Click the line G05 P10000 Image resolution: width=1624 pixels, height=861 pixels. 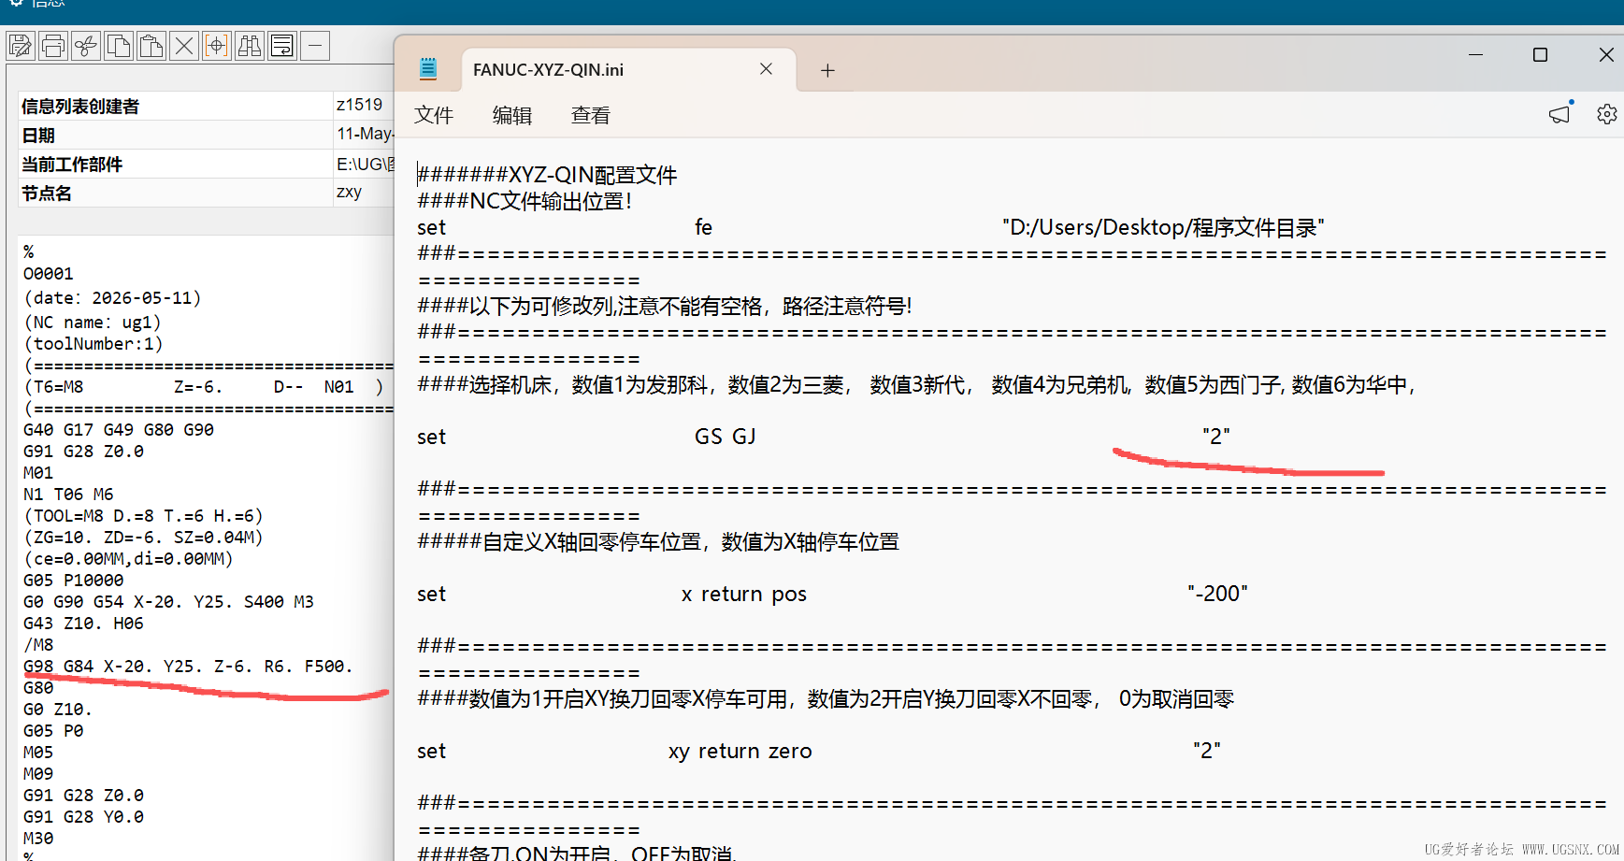coord(73,581)
